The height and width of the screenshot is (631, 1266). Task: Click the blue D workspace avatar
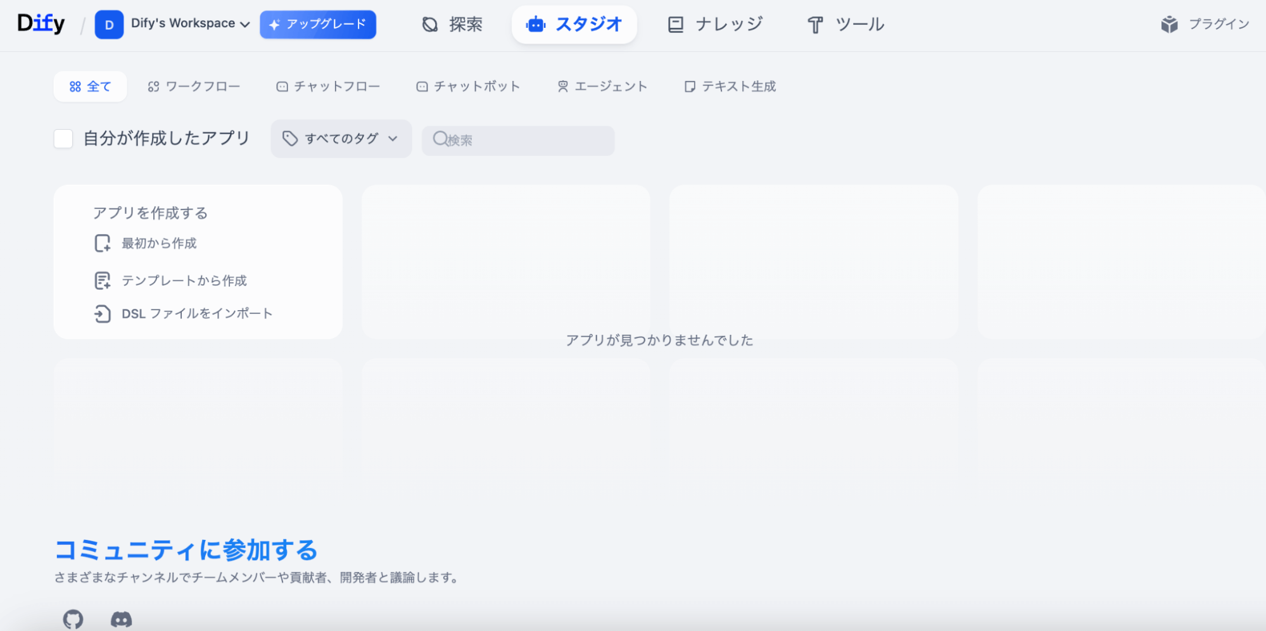pos(109,25)
